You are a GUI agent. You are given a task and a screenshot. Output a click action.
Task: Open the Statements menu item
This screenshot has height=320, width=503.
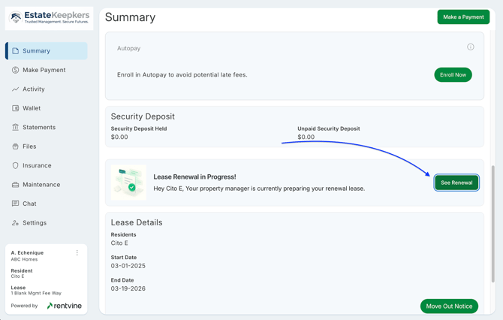coord(39,128)
